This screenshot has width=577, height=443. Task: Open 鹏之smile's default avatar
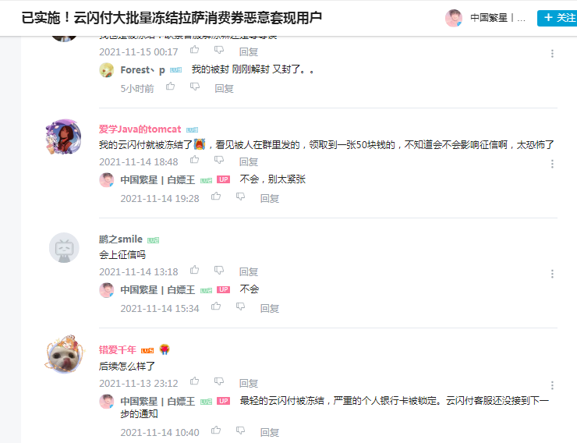(64, 247)
